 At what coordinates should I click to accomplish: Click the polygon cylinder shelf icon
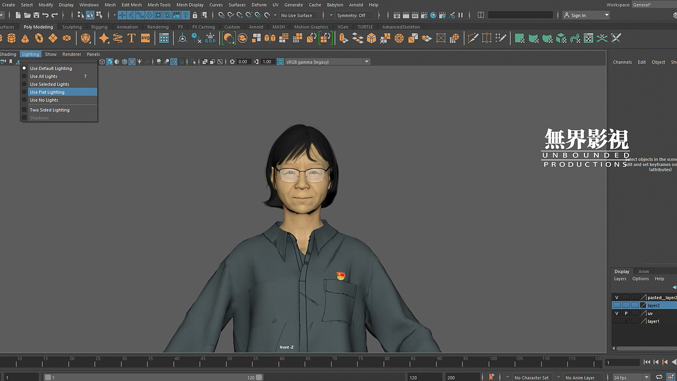point(12,38)
